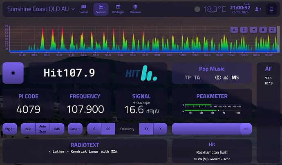Click the date 25/05/2025

pos(240,12)
